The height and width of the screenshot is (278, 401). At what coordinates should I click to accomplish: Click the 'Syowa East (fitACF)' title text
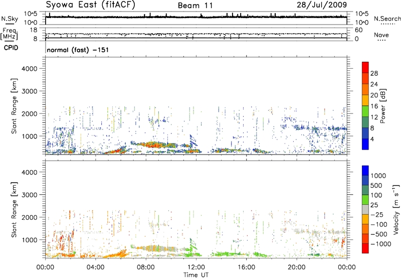pos(90,5)
